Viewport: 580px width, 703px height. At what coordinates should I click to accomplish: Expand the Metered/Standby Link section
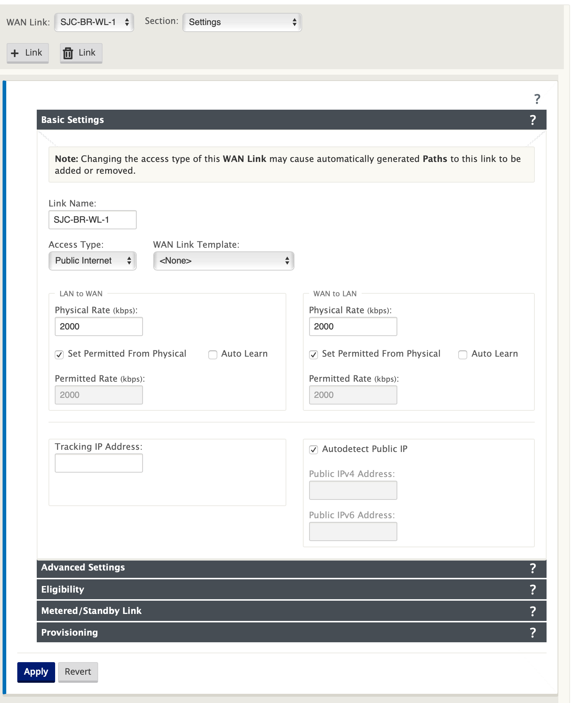coord(291,611)
